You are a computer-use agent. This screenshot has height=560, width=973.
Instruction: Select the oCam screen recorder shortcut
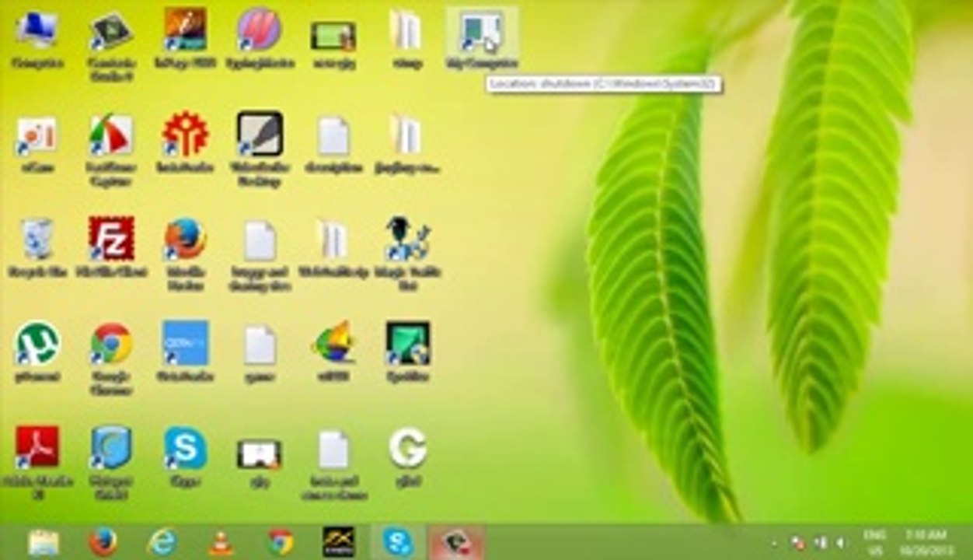(x=37, y=135)
